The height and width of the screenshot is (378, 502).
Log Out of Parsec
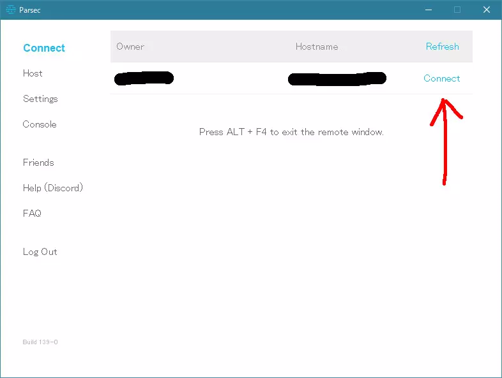pyautogui.click(x=40, y=252)
